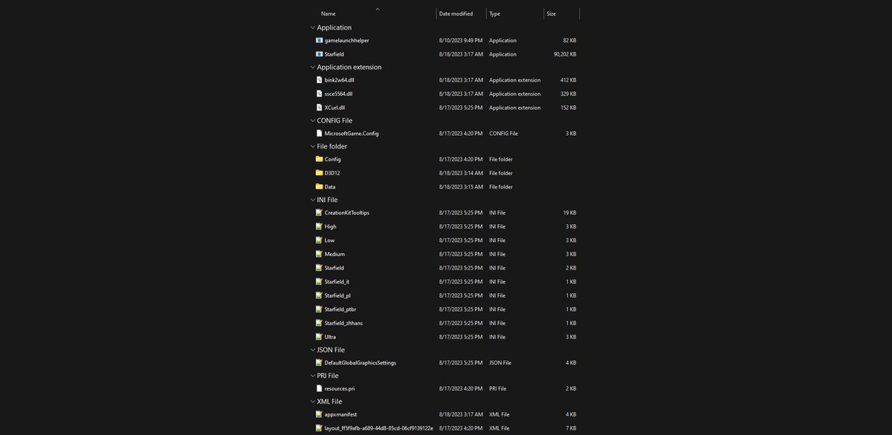Select the MicrosoftGame.Config file icon
This screenshot has height=435, width=892.
[319, 134]
